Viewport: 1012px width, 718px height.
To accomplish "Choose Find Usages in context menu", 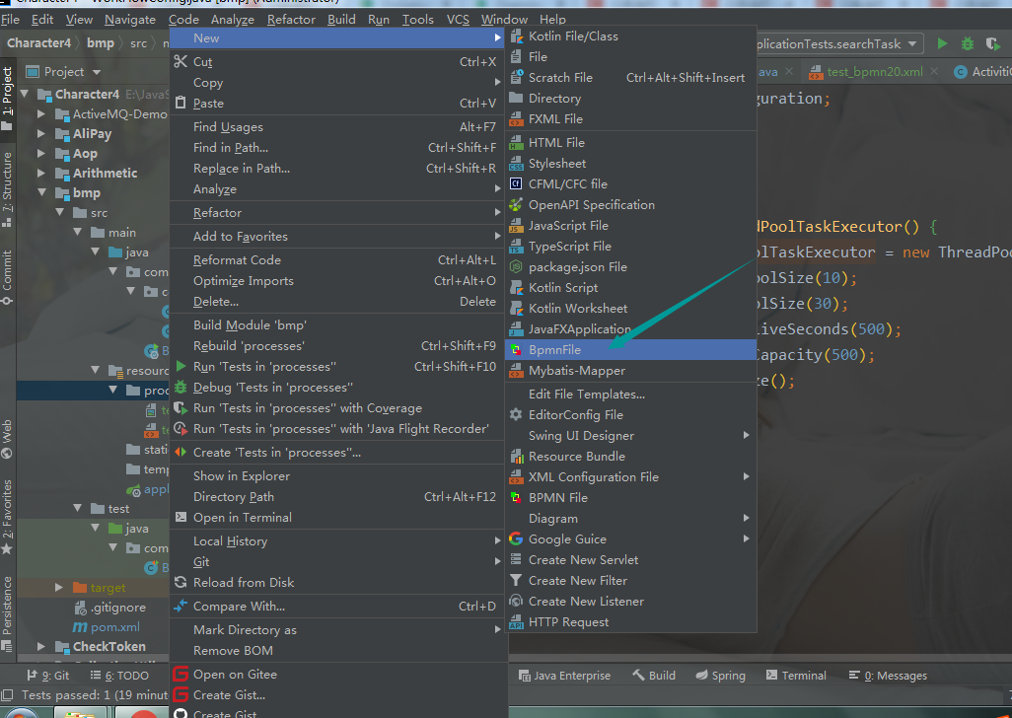I will (337, 127).
